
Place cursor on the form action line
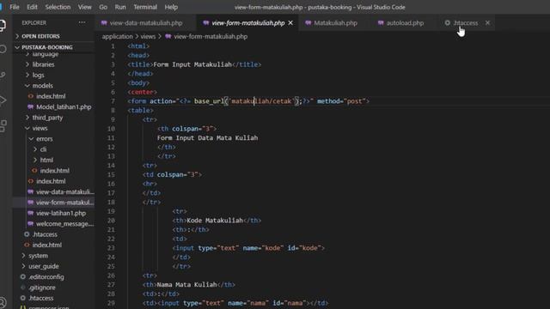click(x=248, y=101)
